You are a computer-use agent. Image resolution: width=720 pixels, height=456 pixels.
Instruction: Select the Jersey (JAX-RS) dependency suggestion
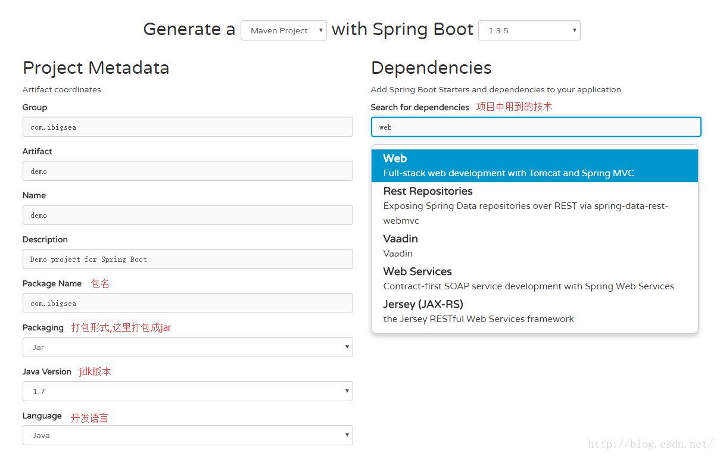pyautogui.click(x=535, y=311)
